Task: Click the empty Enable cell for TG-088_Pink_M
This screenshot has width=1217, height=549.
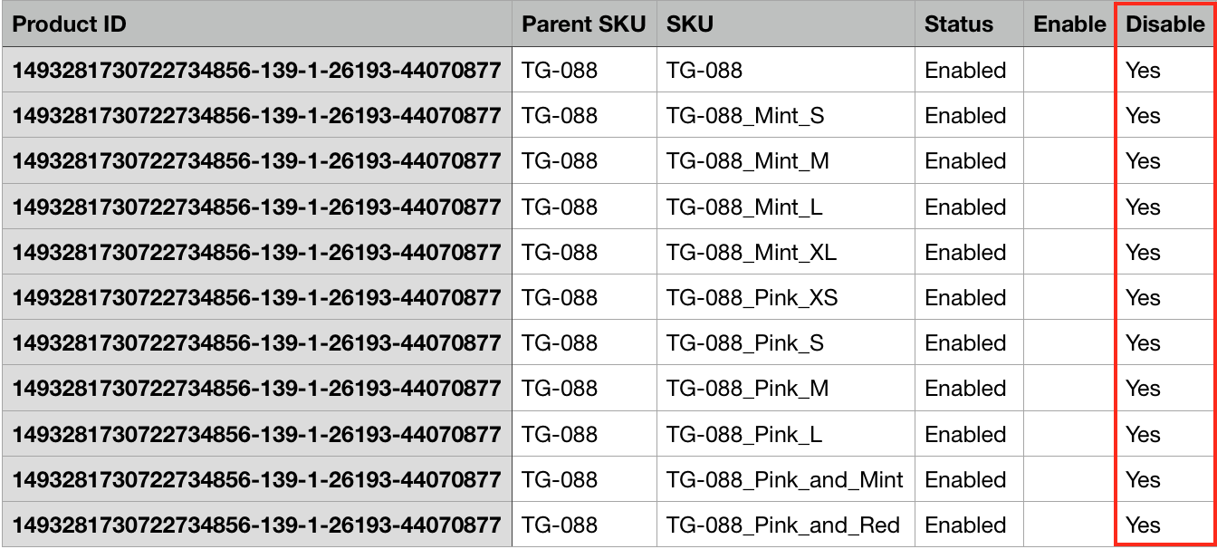Action: tap(1068, 389)
